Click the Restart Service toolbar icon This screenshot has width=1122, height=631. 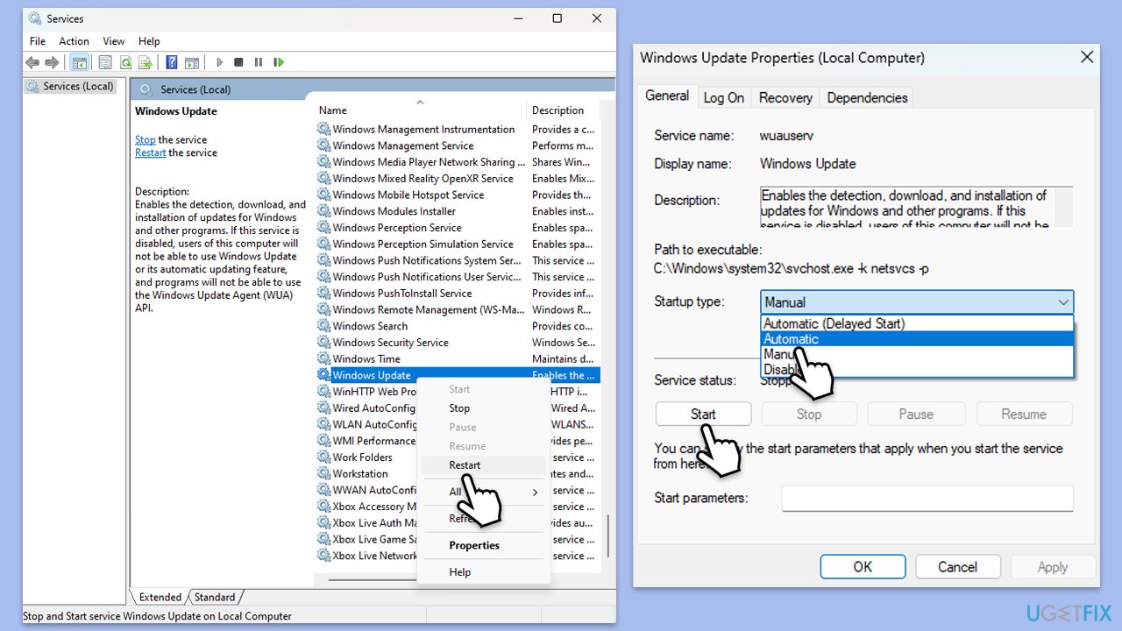coord(279,62)
